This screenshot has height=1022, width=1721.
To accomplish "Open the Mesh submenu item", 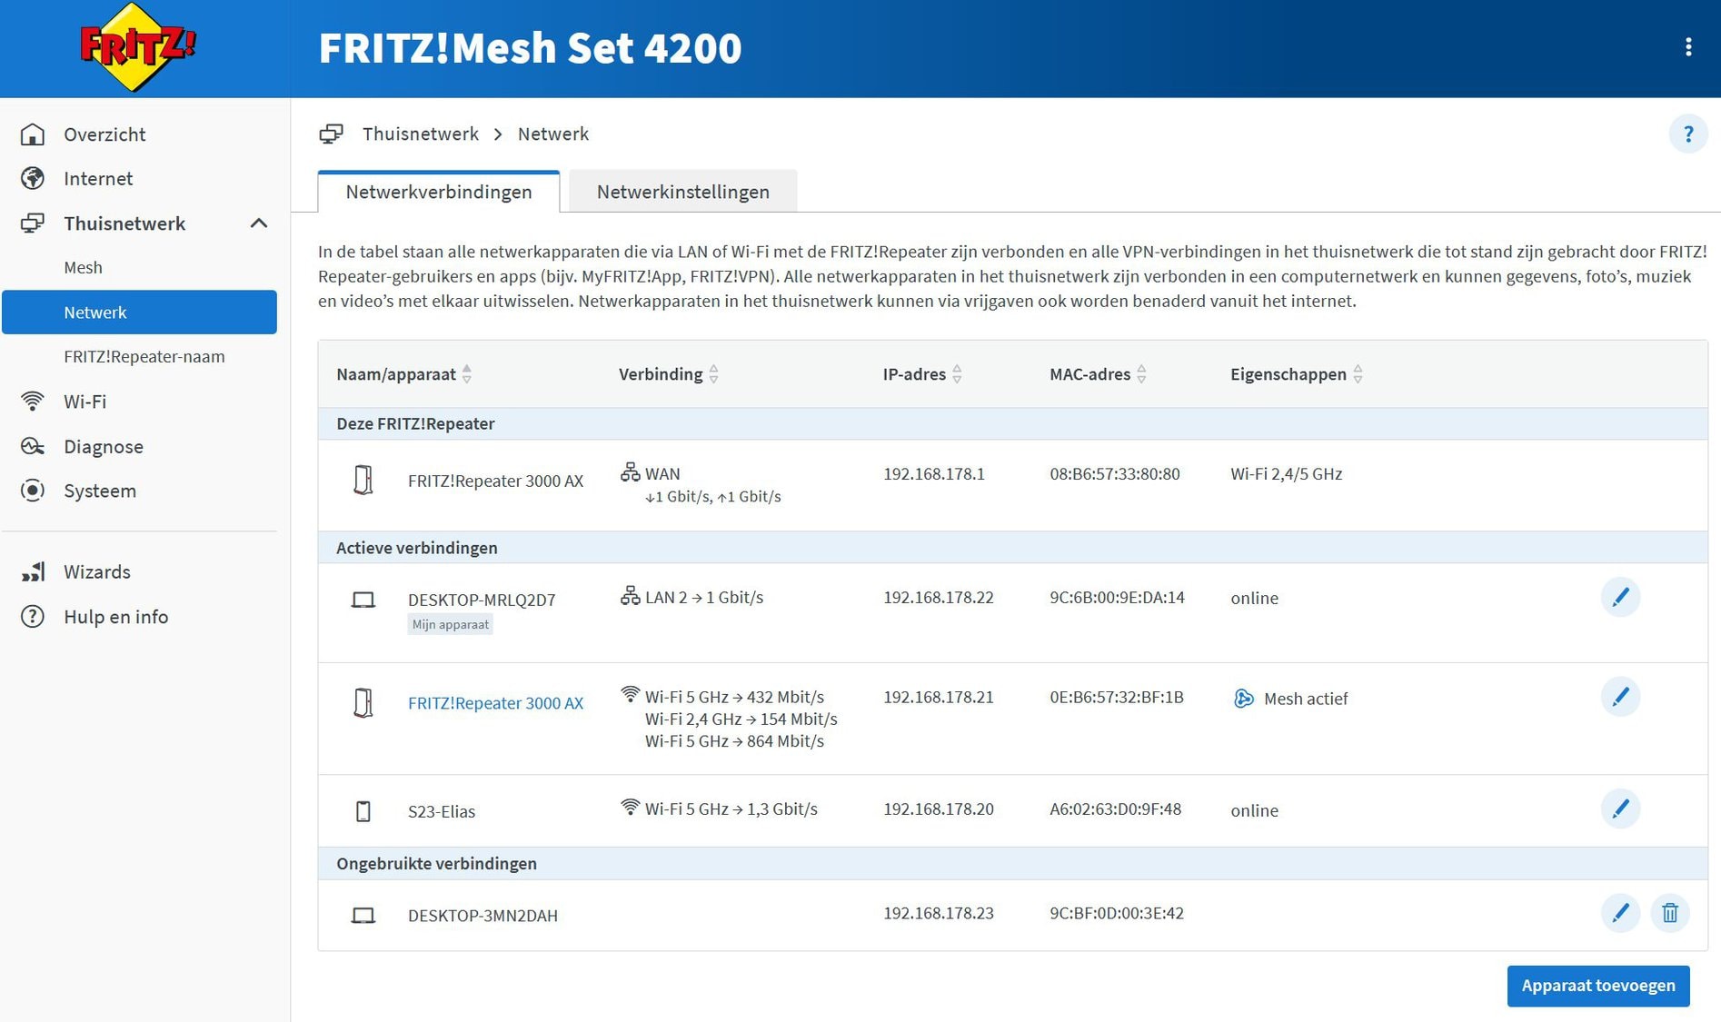I will pyautogui.click(x=83, y=268).
